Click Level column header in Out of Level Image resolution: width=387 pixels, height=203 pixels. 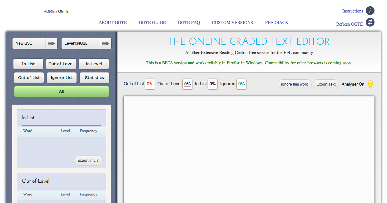65,194
